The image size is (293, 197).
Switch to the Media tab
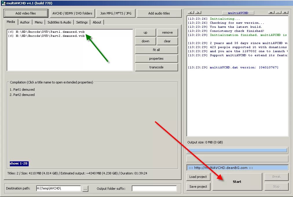[11, 22]
